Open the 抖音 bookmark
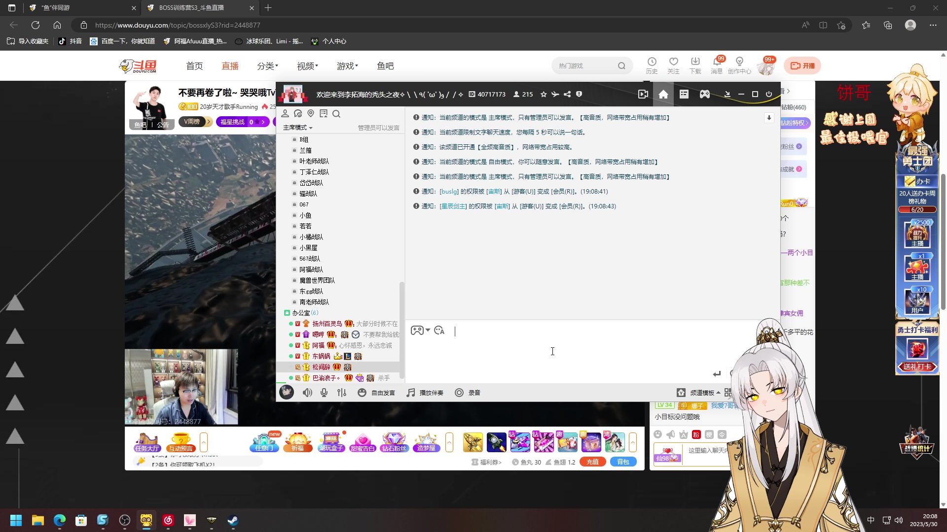 [70, 41]
